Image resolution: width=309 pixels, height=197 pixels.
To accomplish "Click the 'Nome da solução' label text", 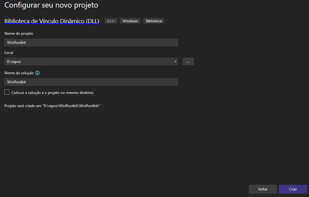I will (19, 73).
